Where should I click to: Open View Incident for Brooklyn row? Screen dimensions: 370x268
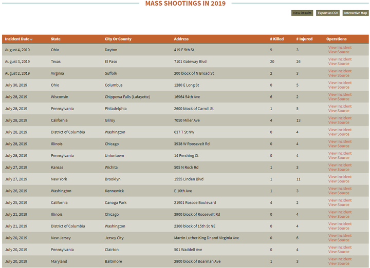coord(340,177)
